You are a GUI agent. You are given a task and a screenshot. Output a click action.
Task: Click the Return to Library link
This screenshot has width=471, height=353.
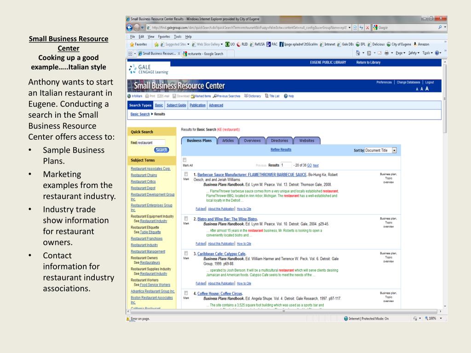point(368,63)
